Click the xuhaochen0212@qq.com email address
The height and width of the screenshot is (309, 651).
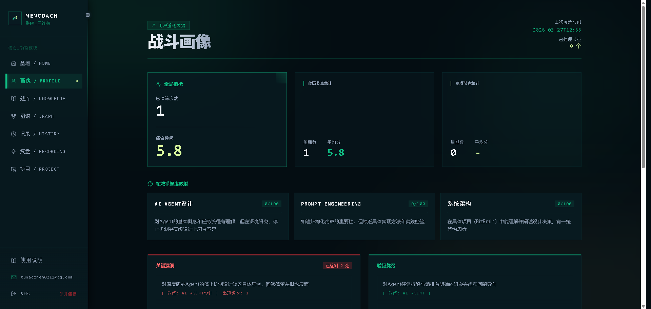[x=46, y=277]
